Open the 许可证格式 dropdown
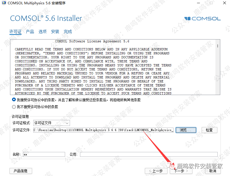 tap(52, 123)
